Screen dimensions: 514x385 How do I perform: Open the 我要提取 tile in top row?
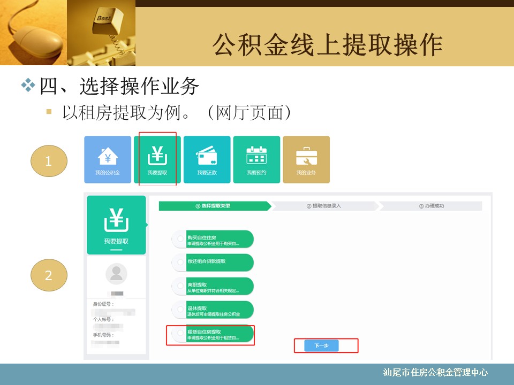pyautogui.click(x=157, y=159)
